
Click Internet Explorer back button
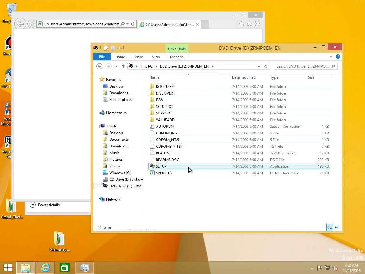point(20,24)
